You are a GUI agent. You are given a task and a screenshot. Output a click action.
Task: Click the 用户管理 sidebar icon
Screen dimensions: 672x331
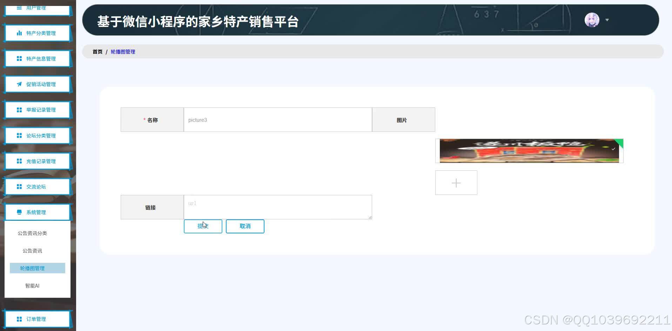pos(19,7)
